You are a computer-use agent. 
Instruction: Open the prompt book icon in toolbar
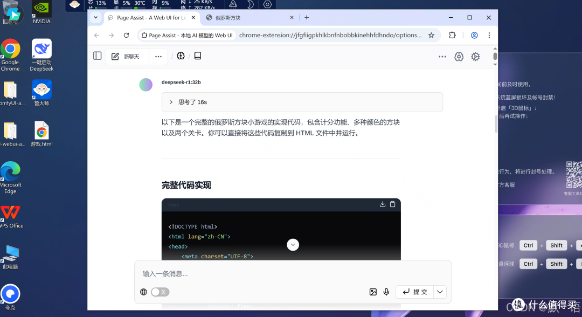pos(198,56)
